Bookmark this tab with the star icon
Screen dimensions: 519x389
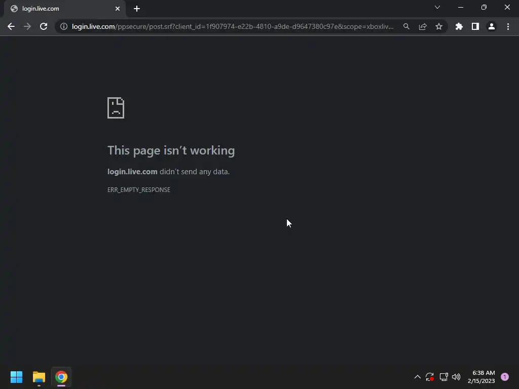coord(439,26)
